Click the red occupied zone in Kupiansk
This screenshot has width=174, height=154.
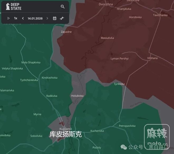click(x=62, y=123)
